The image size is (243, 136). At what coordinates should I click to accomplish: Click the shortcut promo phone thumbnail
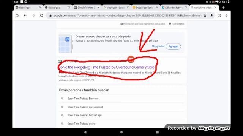pos(65,44)
